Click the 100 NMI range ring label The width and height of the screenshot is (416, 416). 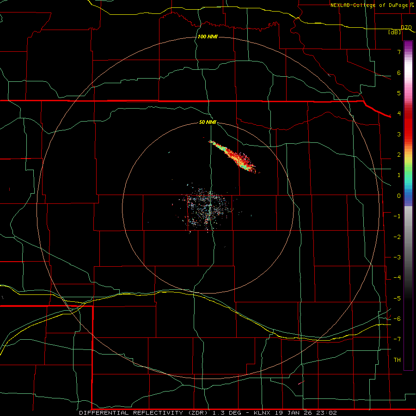tap(208, 37)
